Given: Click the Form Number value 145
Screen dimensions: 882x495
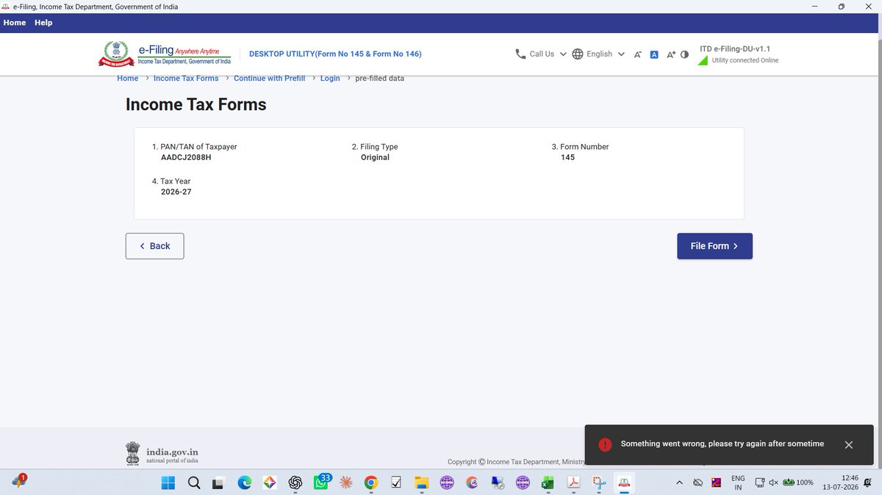Looking at the screenshot, I should (x=567, y=157).
